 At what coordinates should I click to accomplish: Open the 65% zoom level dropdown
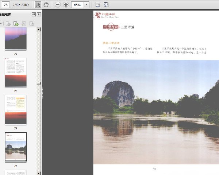coord(87,5)
